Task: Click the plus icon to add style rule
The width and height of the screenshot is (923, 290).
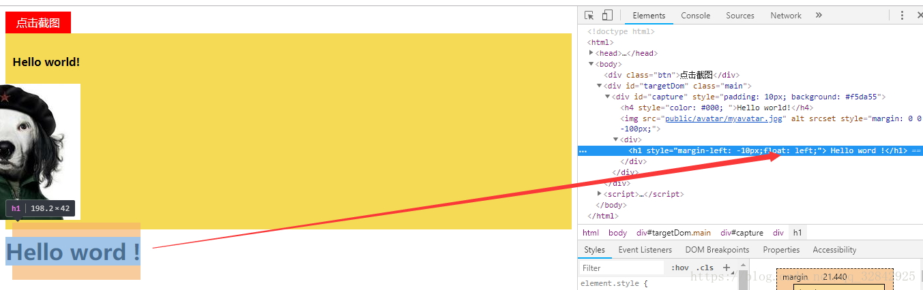Action: (727, 268)
